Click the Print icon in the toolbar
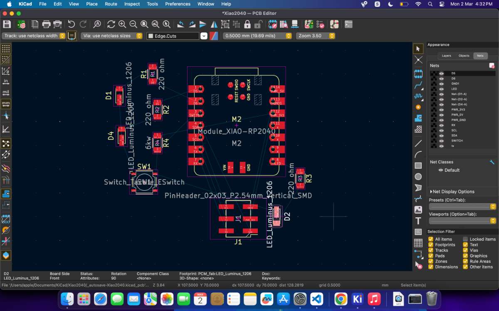This screenshot has height=311, width=499. [x=47, y=24]
